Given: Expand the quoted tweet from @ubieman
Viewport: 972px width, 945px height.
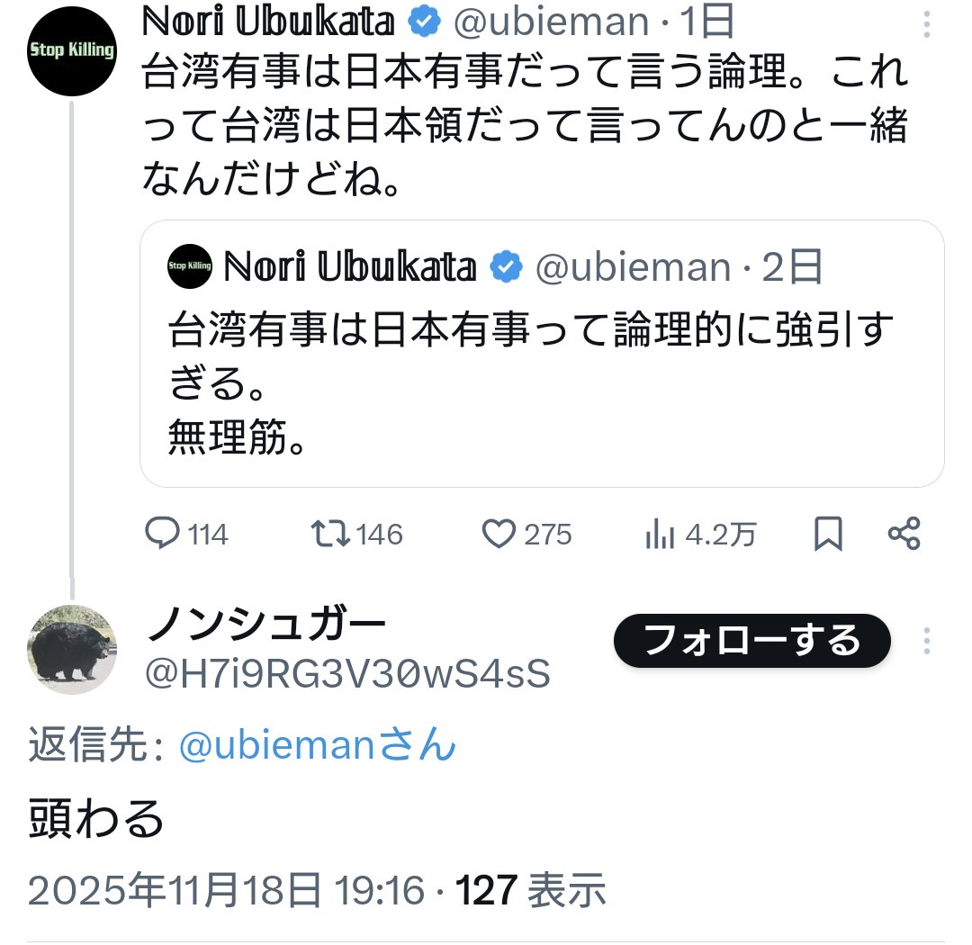Looking at the screenshot, I should [x=540, y=378].
